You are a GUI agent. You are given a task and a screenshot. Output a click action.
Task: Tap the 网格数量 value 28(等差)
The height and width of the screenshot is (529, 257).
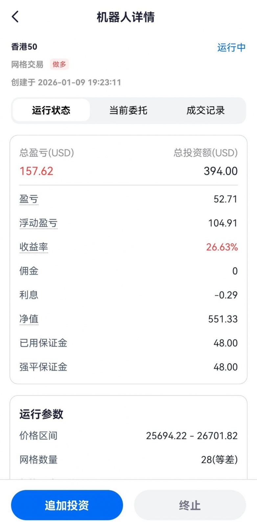[219, 459]
